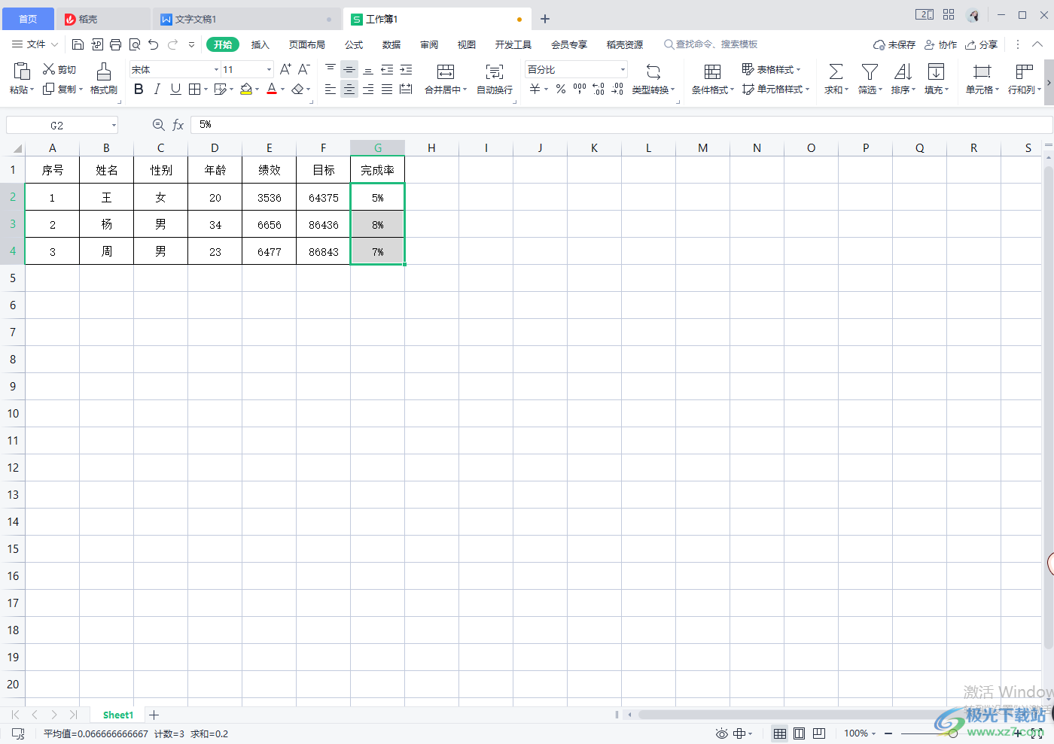
Task: Justify text alignment icon
Action: click(x=387, y=90)
